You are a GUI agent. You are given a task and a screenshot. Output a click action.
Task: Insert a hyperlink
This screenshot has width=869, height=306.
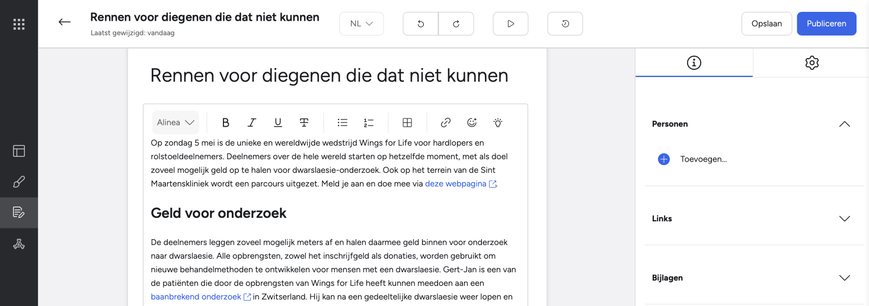446,123
